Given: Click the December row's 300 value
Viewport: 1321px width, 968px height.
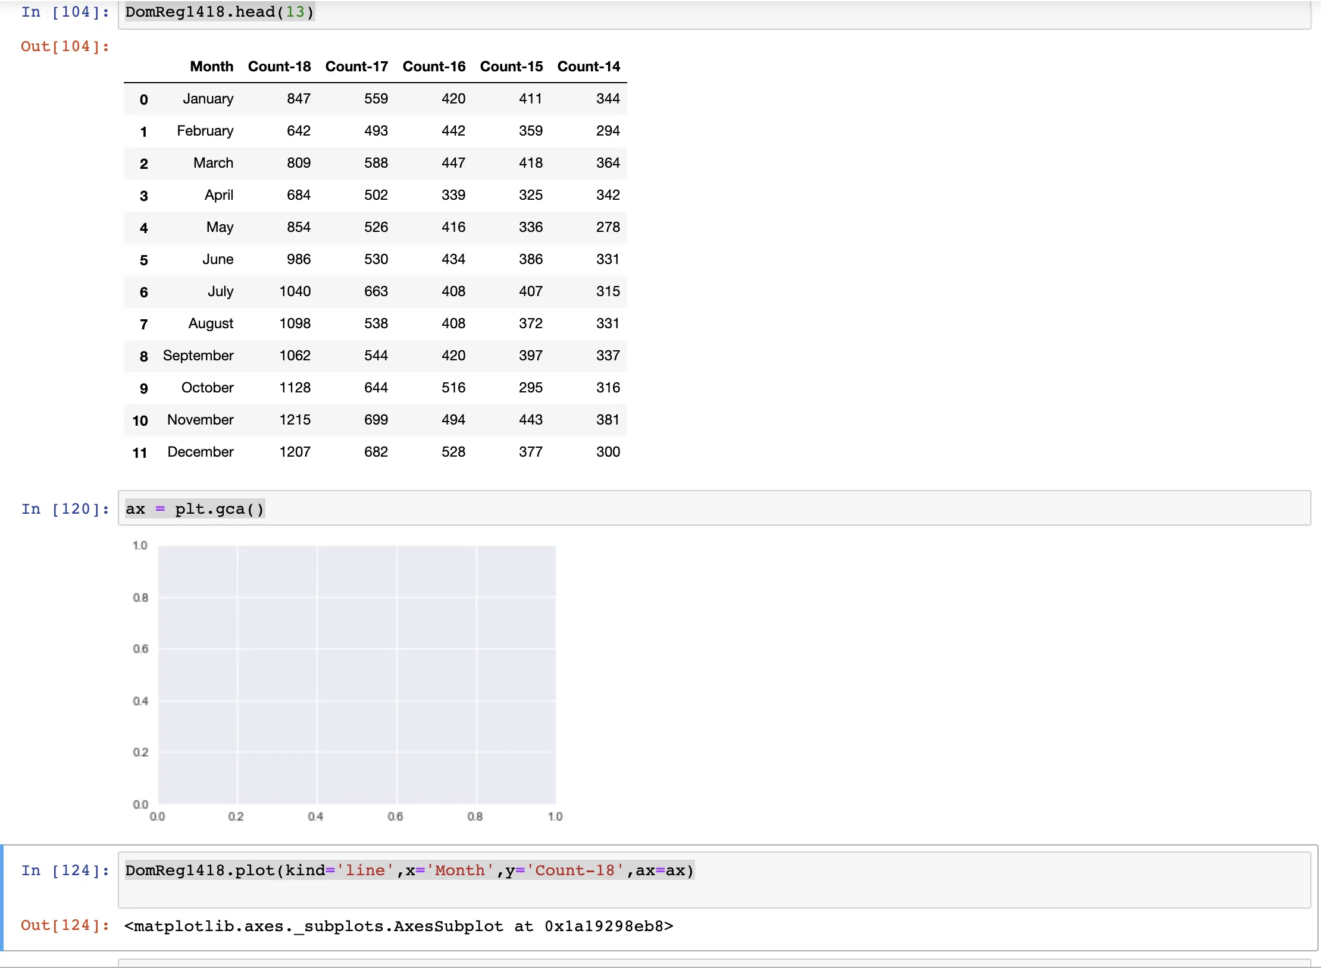Looking at the screenshot, I should pos(608,452).
